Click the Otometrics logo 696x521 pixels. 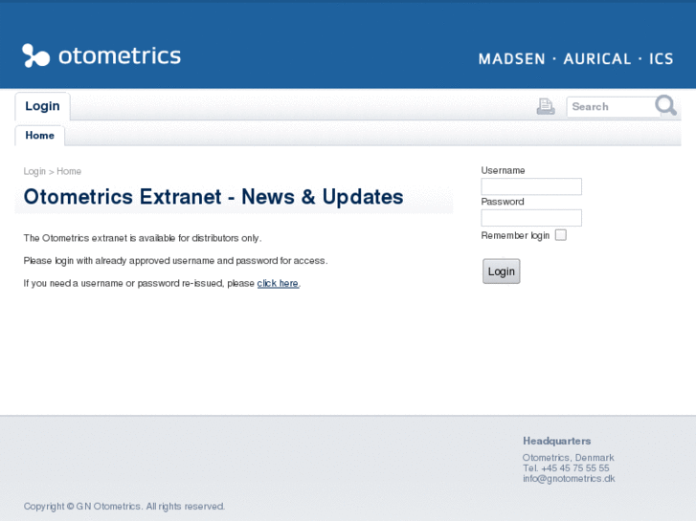[x=101, y=55]
